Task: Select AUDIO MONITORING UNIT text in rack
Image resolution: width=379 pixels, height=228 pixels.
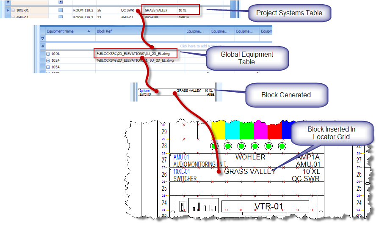Action: (x=199, y=164)
